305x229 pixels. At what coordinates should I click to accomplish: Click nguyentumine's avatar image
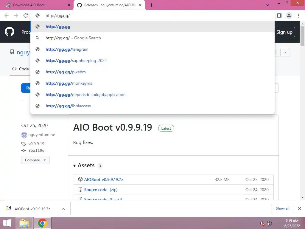pos(24,135)
